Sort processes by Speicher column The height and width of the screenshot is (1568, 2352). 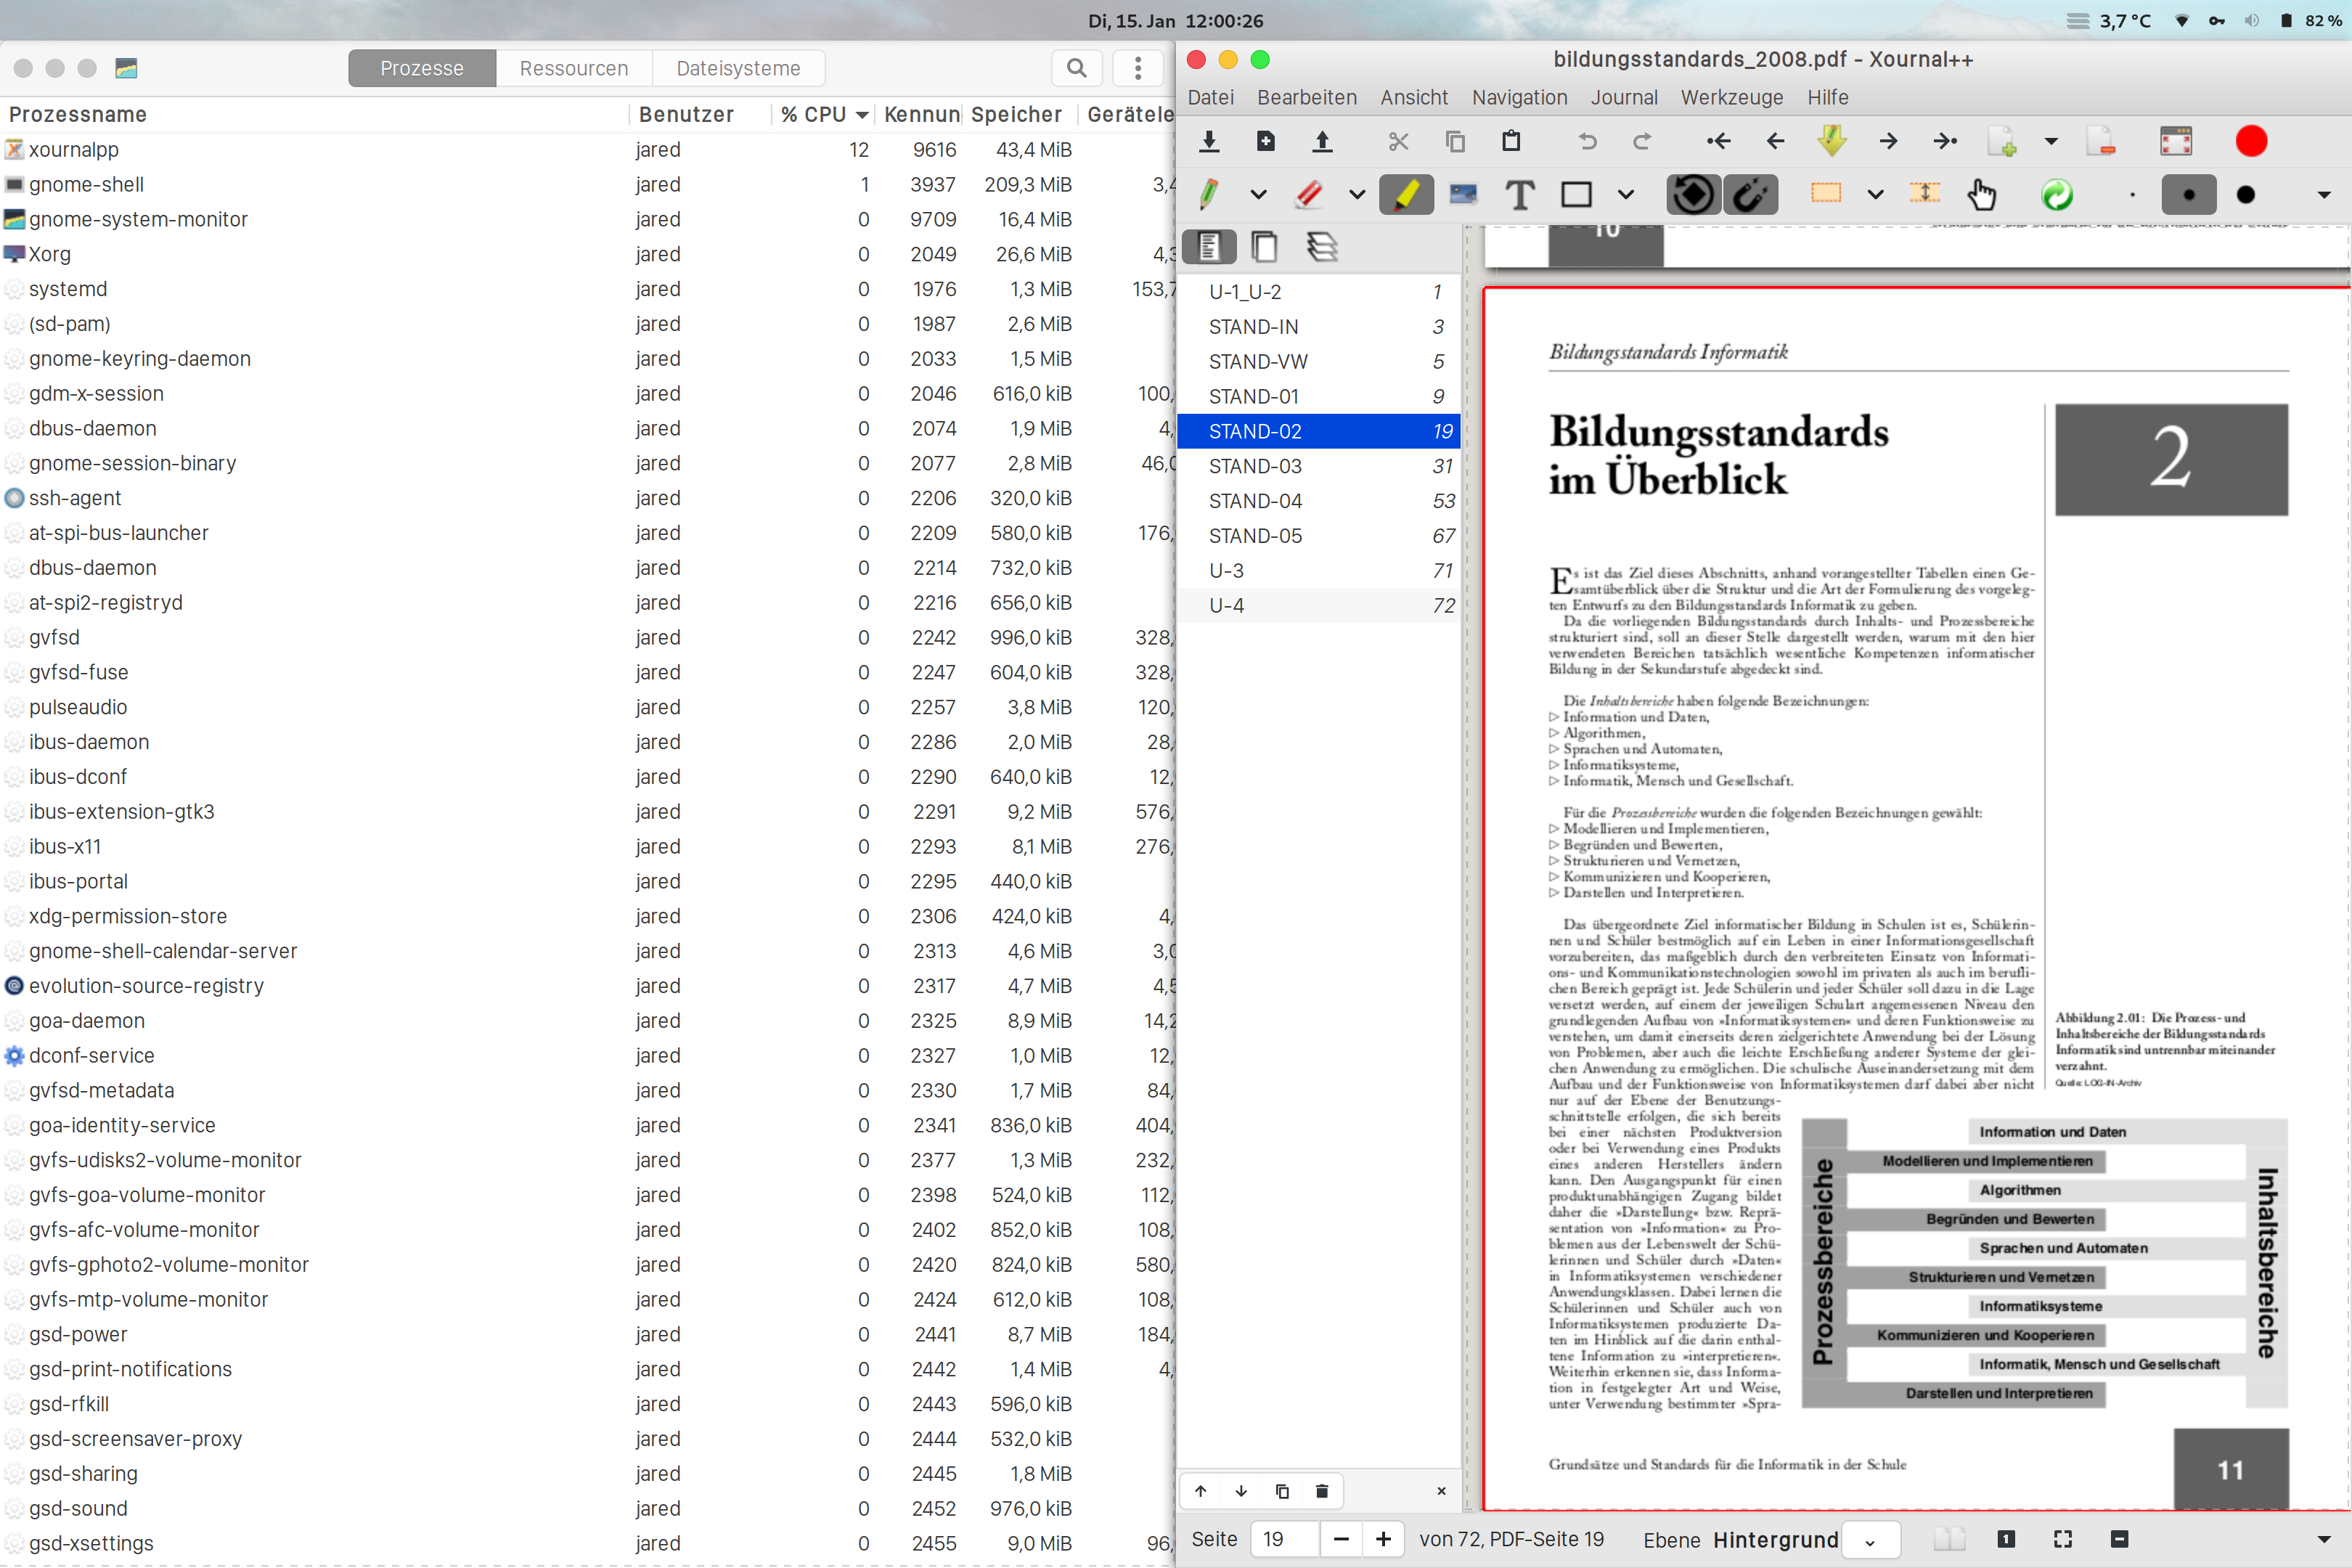pos(1015,114)
